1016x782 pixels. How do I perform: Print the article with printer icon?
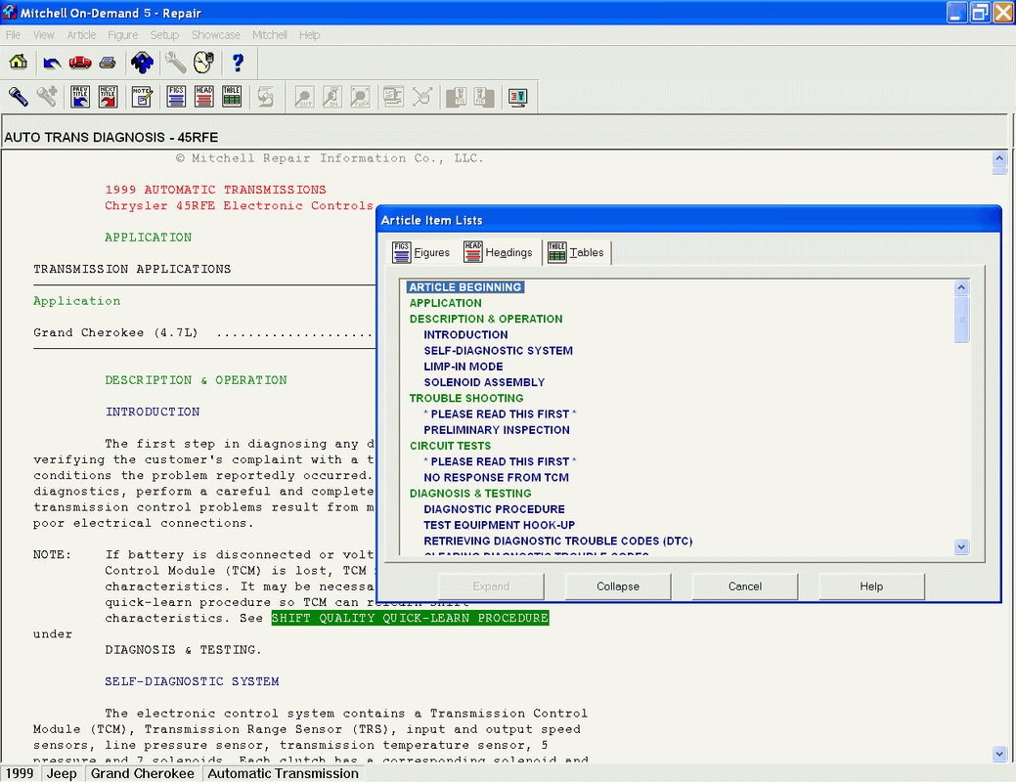pyautogui.click(x=108, y=63)
